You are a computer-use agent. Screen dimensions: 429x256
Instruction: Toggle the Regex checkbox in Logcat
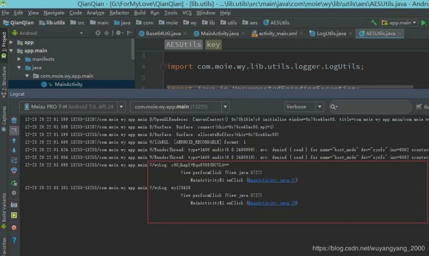coord(419,107)
